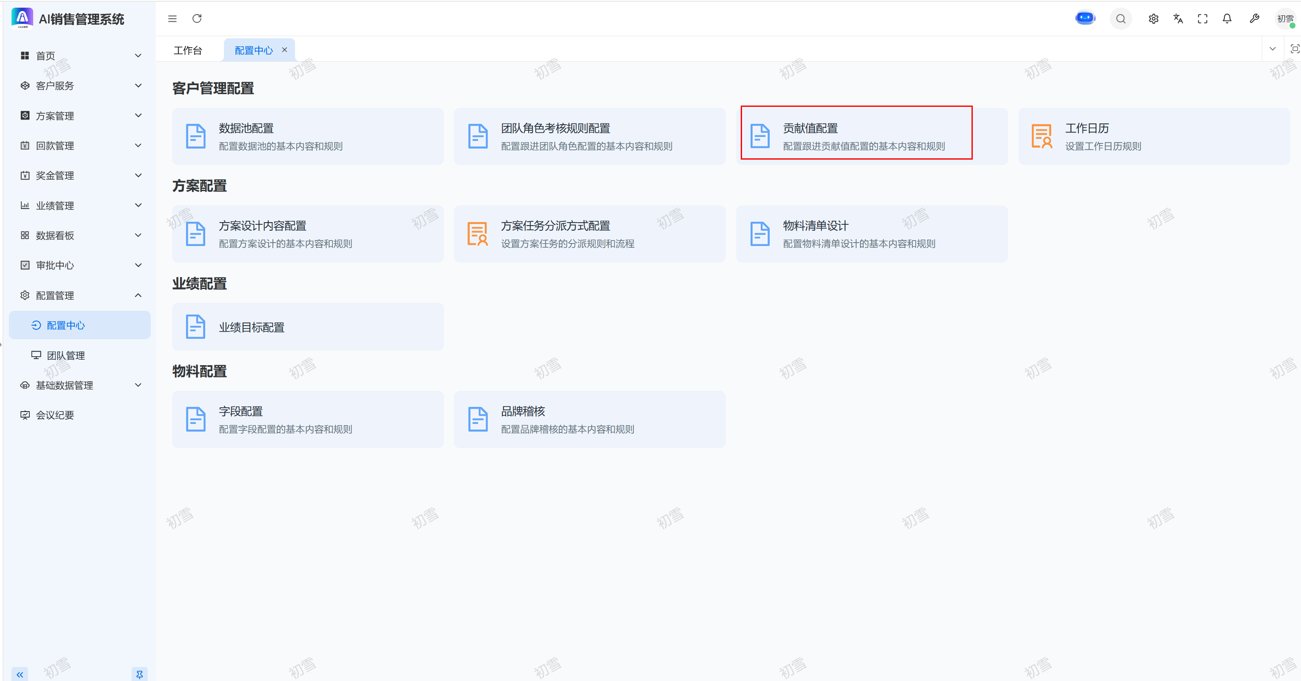Open the tab list dropdown arrow
This screenshot has height=681, width=1301.
(x=1272, y=49)
